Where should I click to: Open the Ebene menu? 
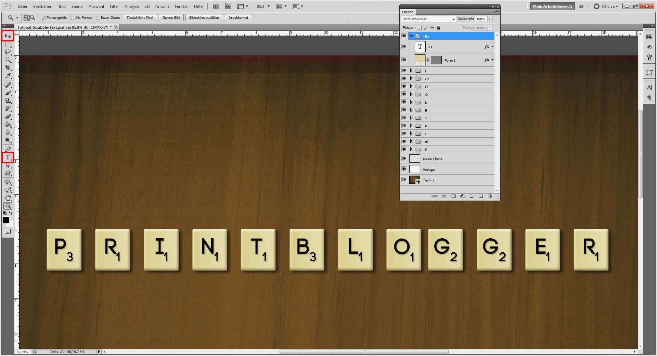[77, 6]
